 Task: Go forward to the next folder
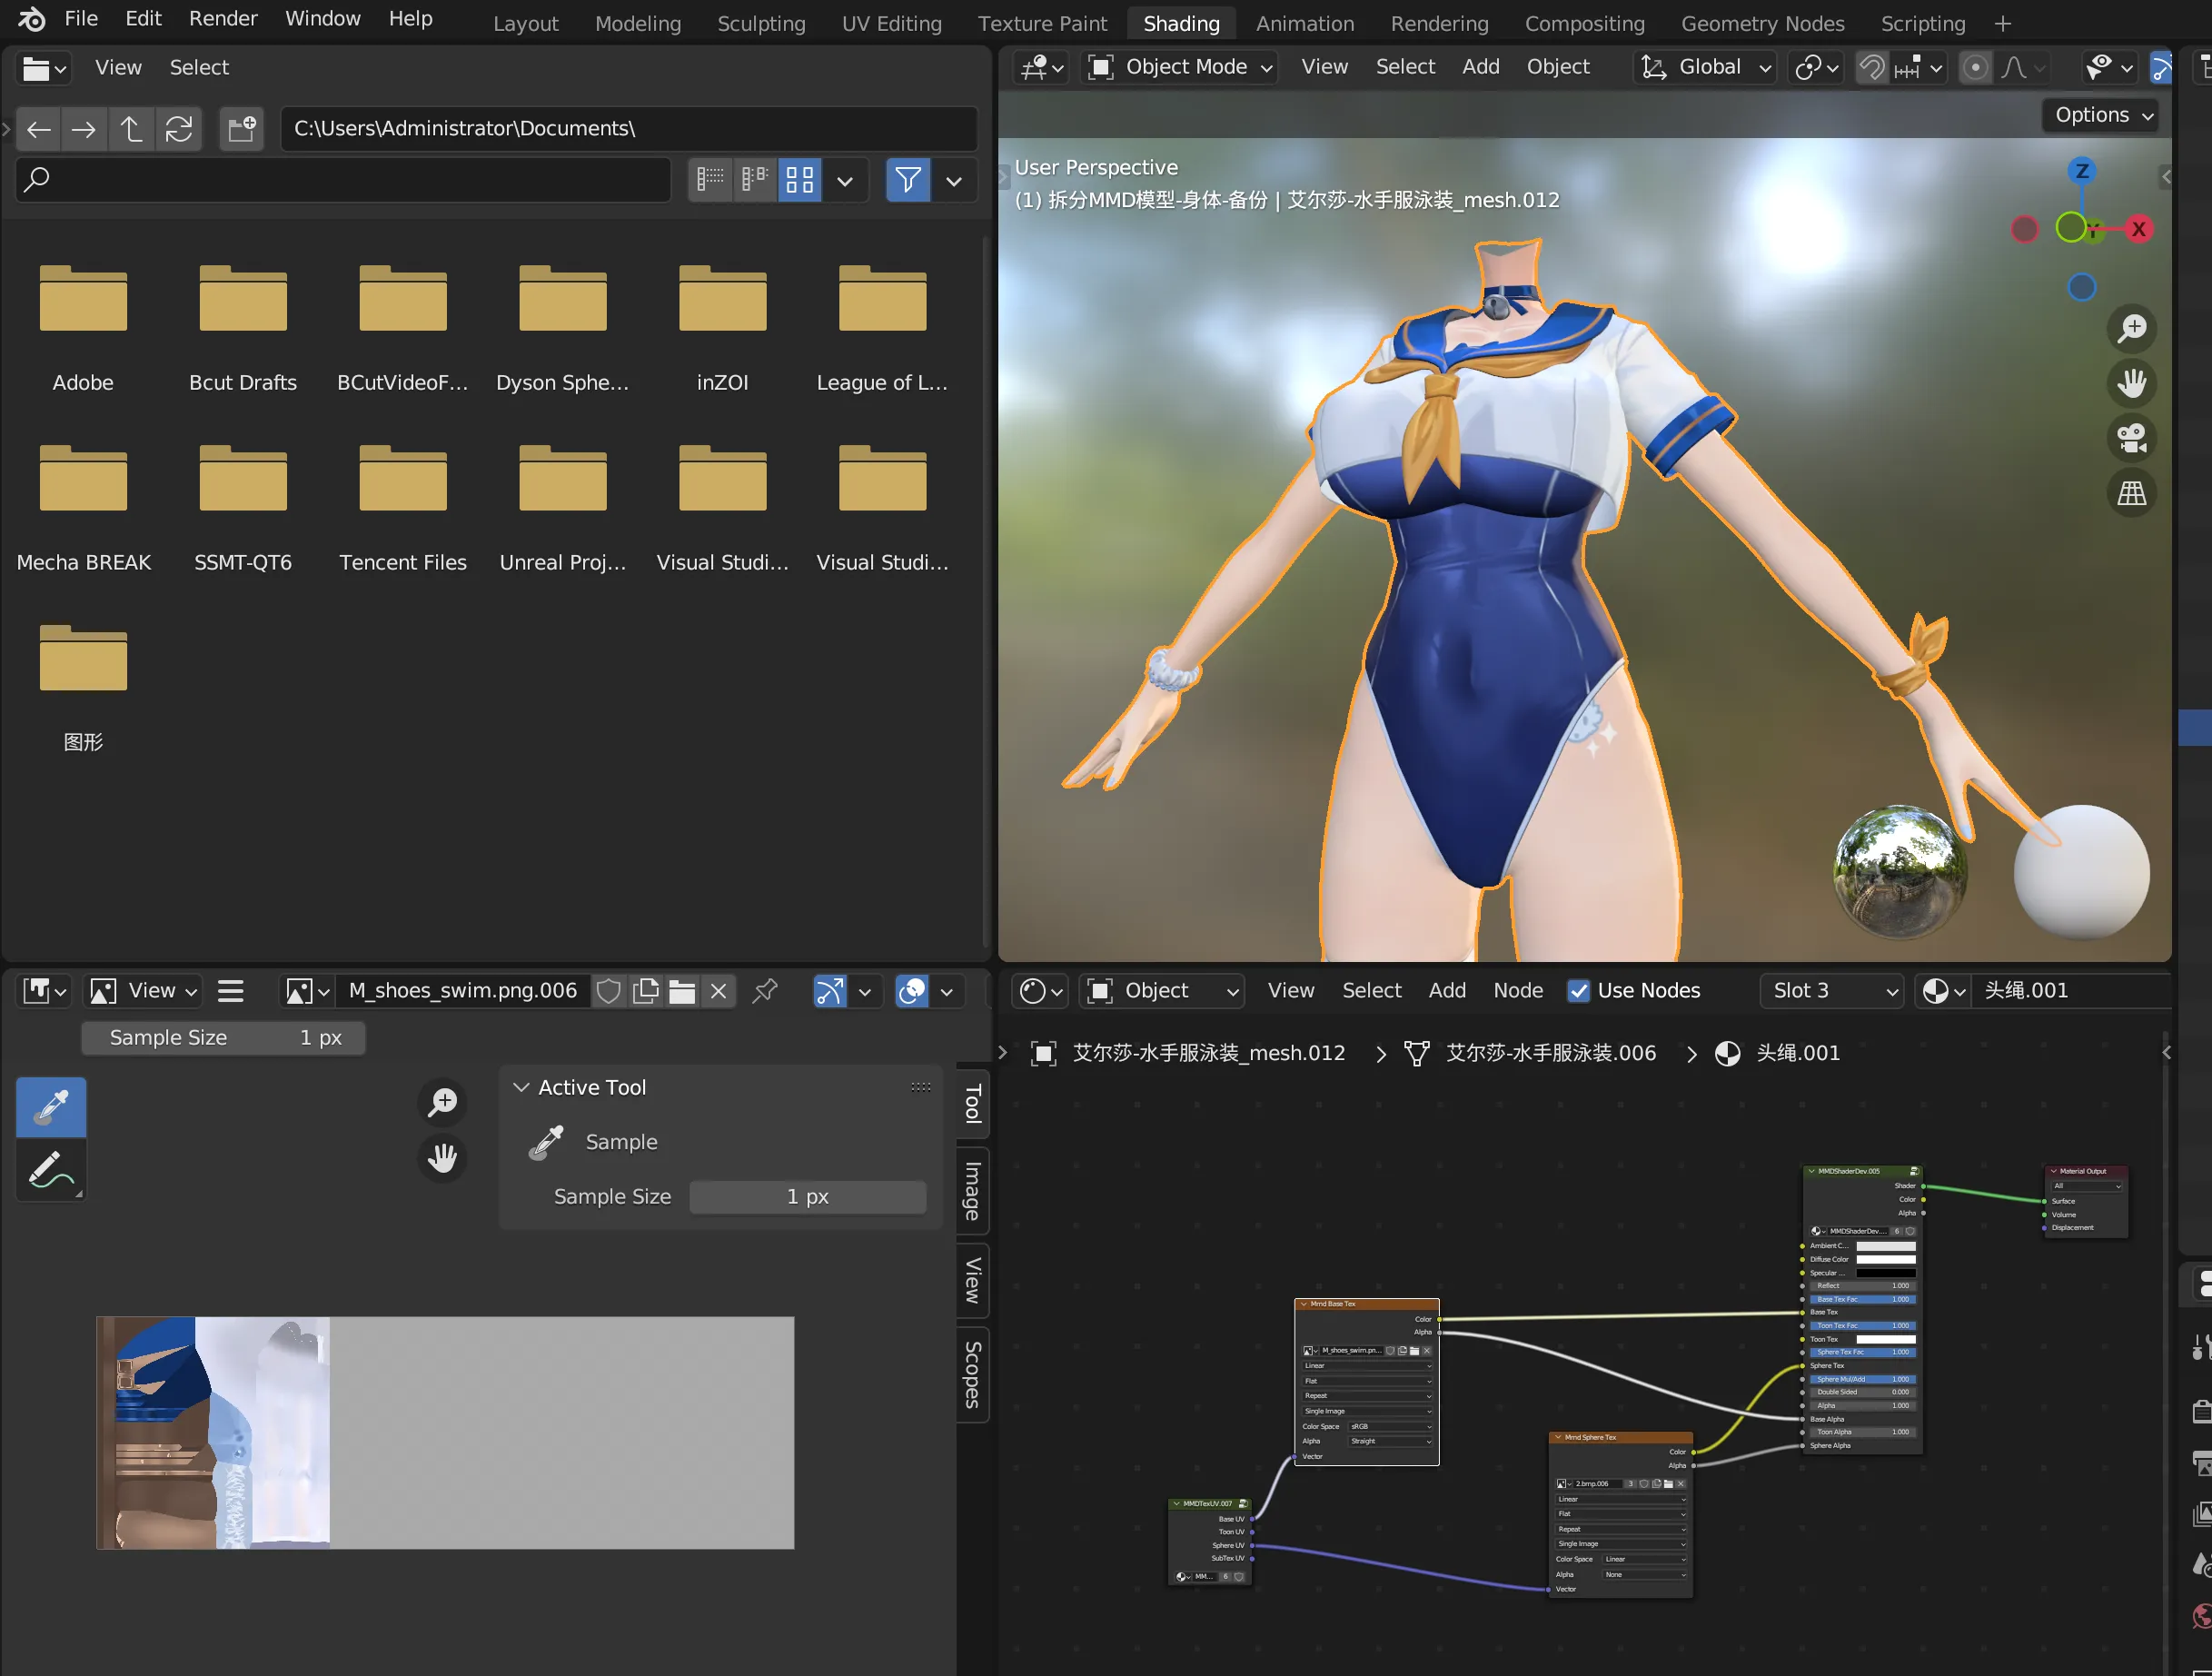tap(84, 129)
